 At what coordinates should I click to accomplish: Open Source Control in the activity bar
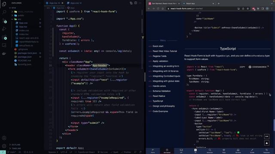point(4,20)
